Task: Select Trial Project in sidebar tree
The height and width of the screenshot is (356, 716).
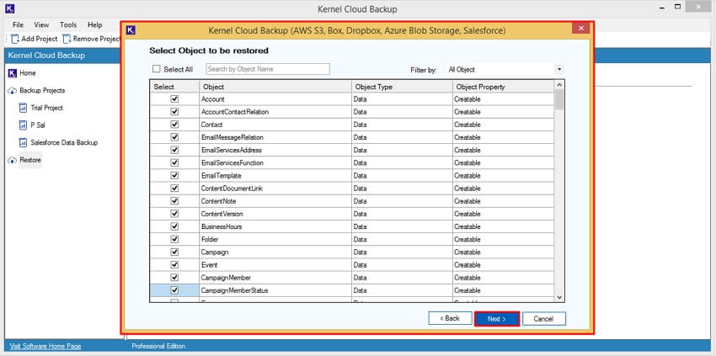Action: point(46,109)
